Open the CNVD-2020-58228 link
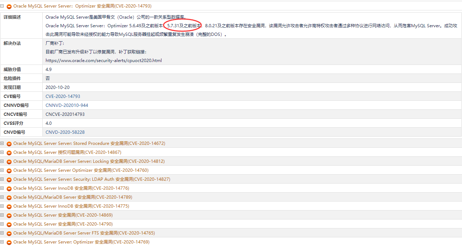The width and height of the screenshot is (462, 246). click(65, 132)
